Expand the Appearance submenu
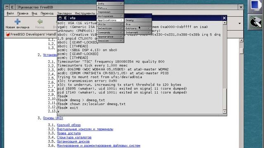264x148 pixels. coord(110,37)
